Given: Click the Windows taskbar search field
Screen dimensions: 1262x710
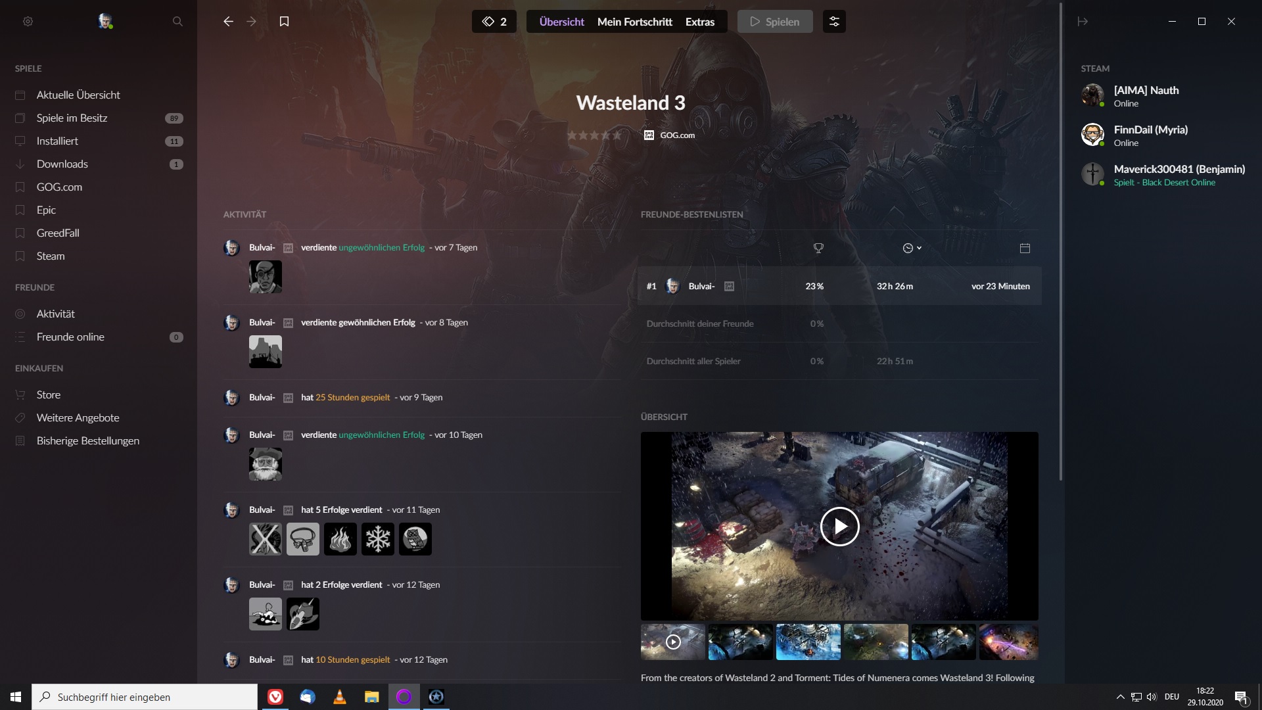Looking at the screenshot, I should pos(145,697).
